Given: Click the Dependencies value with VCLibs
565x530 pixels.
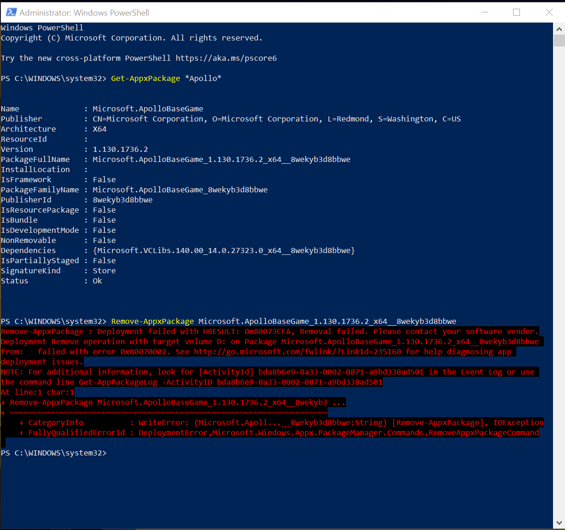Looking at the screenshot, I should pyautogui.click(x=224, y=250).
